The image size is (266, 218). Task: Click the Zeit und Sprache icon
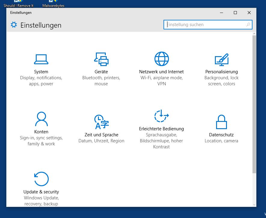(101, 122)
